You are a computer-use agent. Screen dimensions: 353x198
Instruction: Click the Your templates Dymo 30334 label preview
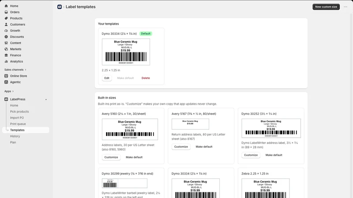[x=126, y=52]
